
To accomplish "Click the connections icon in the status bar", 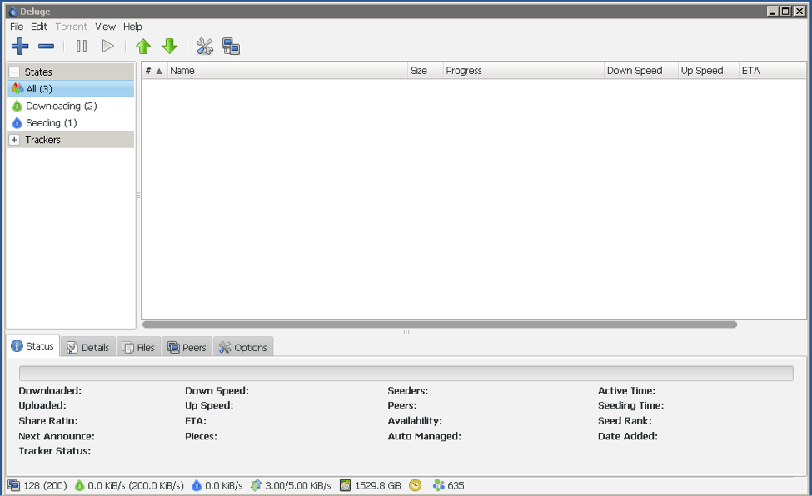I will tap(14, 486).
